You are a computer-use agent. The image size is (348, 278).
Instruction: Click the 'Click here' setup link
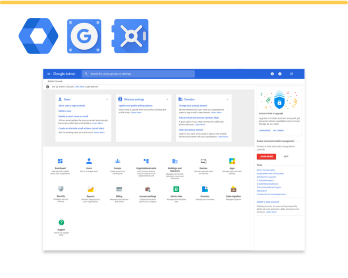(x=80, y=87)
